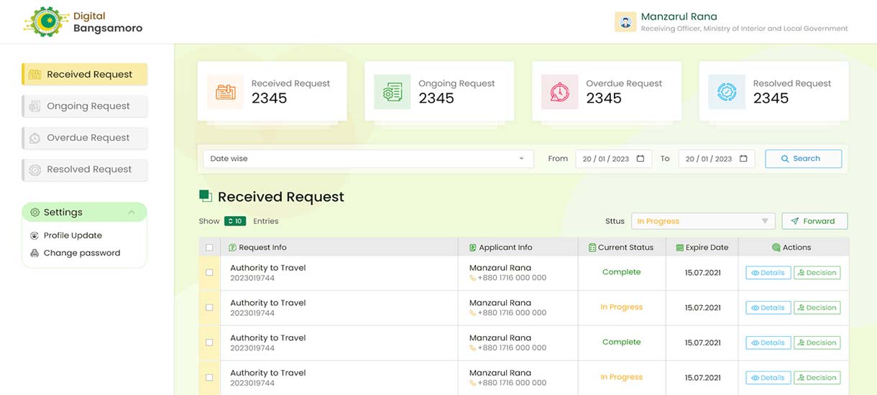Open the Resolved Request sidebar tab

pos(85,169)
